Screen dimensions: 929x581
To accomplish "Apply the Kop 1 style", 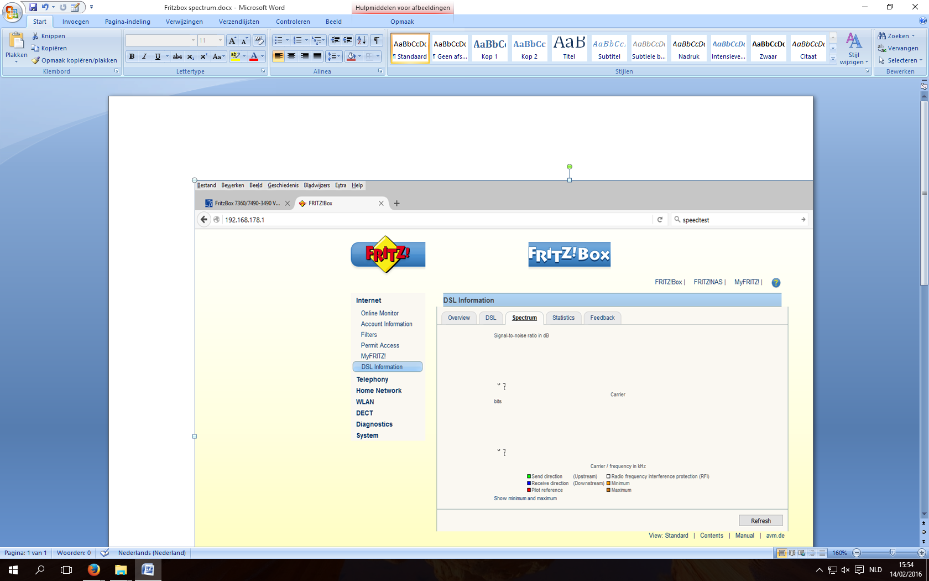I will (489, 48).
